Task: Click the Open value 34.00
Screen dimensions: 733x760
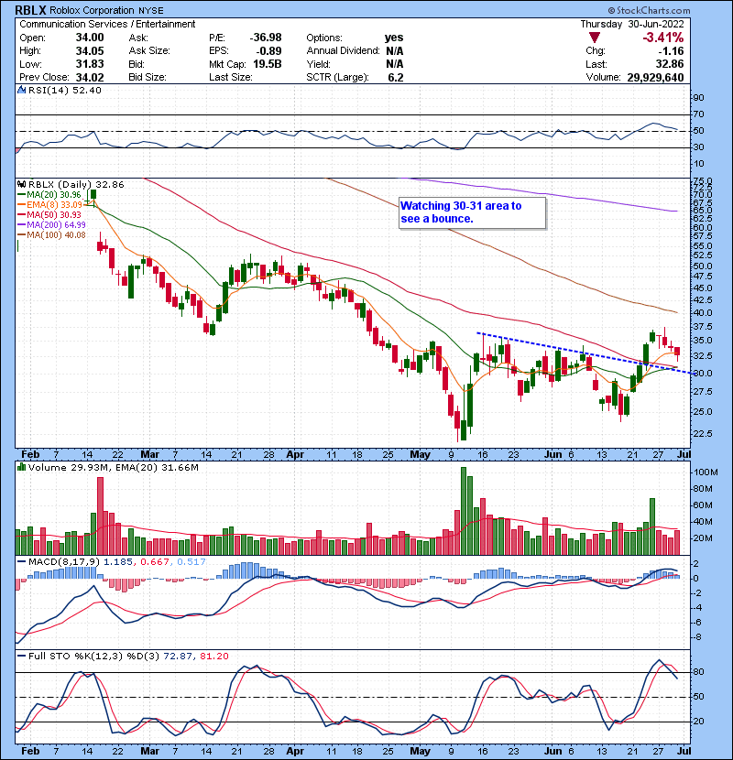Action: (90, 38)
